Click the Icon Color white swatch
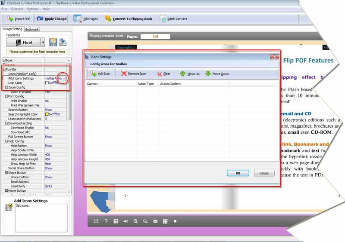This screenshot has height=242, width=345. tap(47, 83)
